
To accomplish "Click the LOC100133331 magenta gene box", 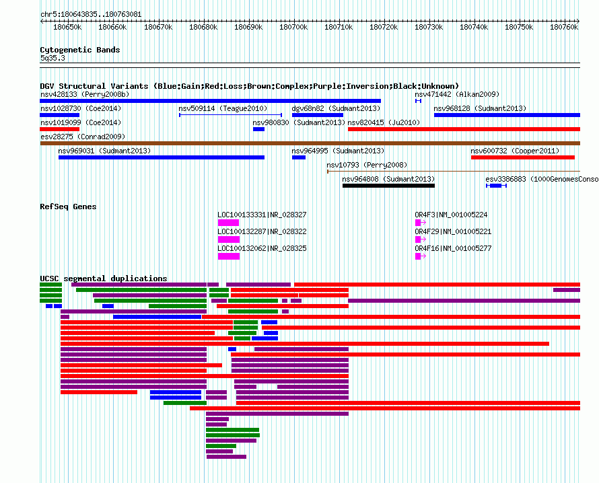I will coord(228,223).
